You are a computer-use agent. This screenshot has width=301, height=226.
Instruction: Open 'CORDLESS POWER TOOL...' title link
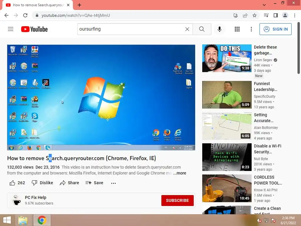[x=268, y=180]
